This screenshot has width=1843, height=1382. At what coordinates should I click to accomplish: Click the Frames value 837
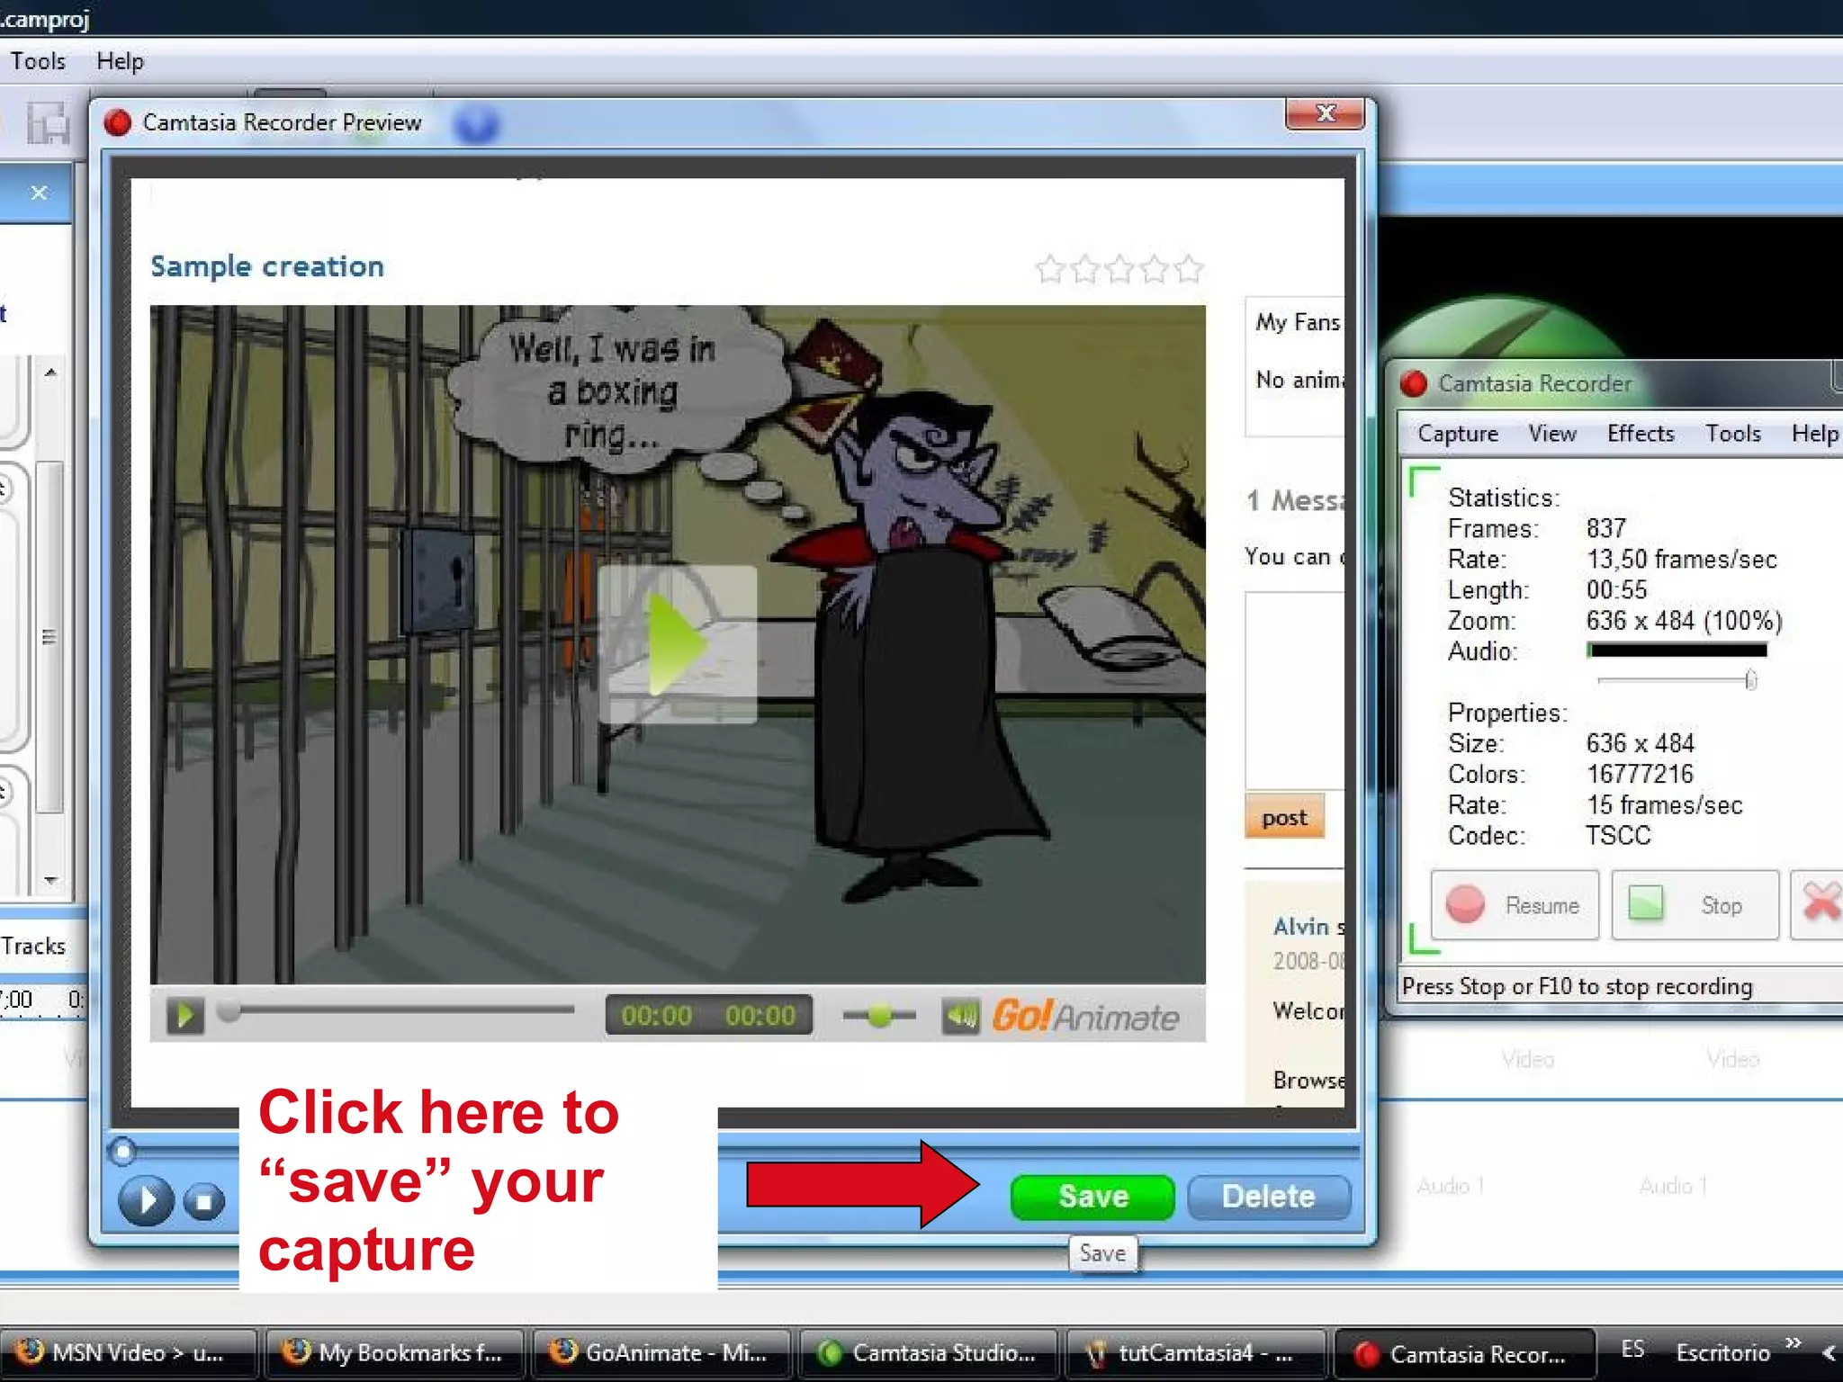(x=1606, y=528)
